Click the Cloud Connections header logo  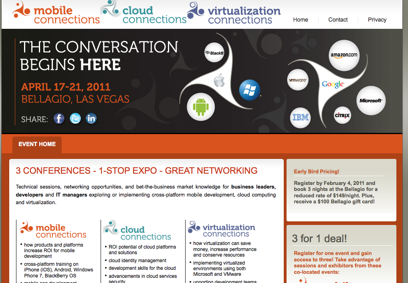[143, 14]
